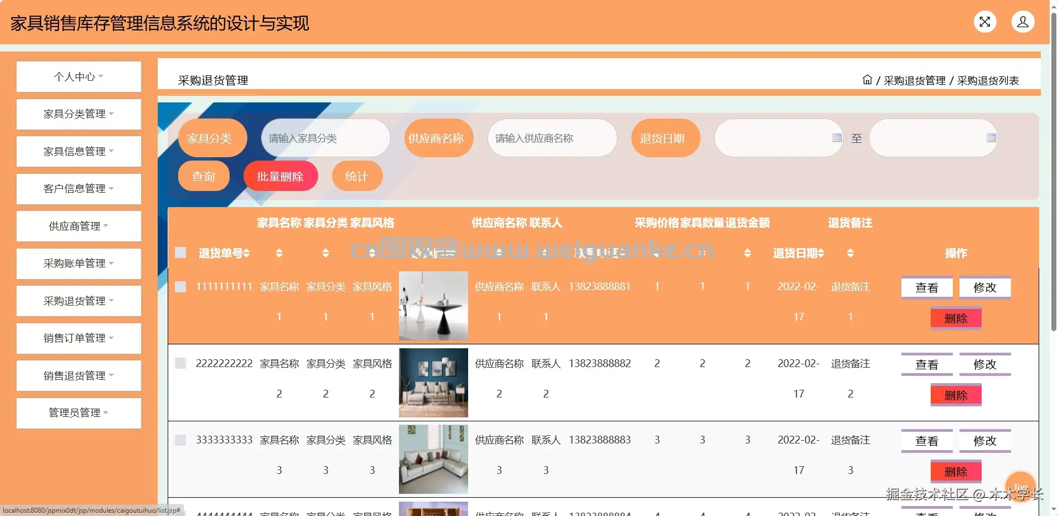Select the checkbox for order 1111111111
1058x516 pixels.
(180, 287)
